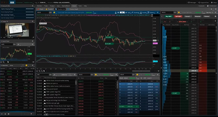This screenshot has height=117, width=218.
Task: Open the Trade tab
Action: (x=46, y=6)
